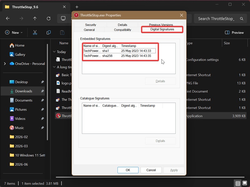This screenshot has height=187, width=250.
Task: Click the Copy icon in toolbar
Action: [49, 33]
